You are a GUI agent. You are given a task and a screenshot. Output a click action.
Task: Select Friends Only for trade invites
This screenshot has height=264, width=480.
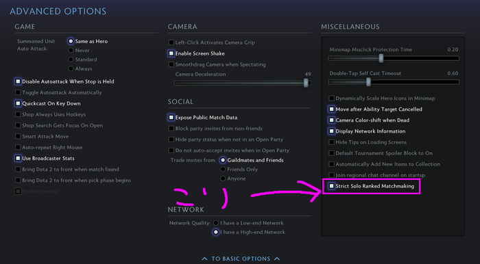coord(223,170)
